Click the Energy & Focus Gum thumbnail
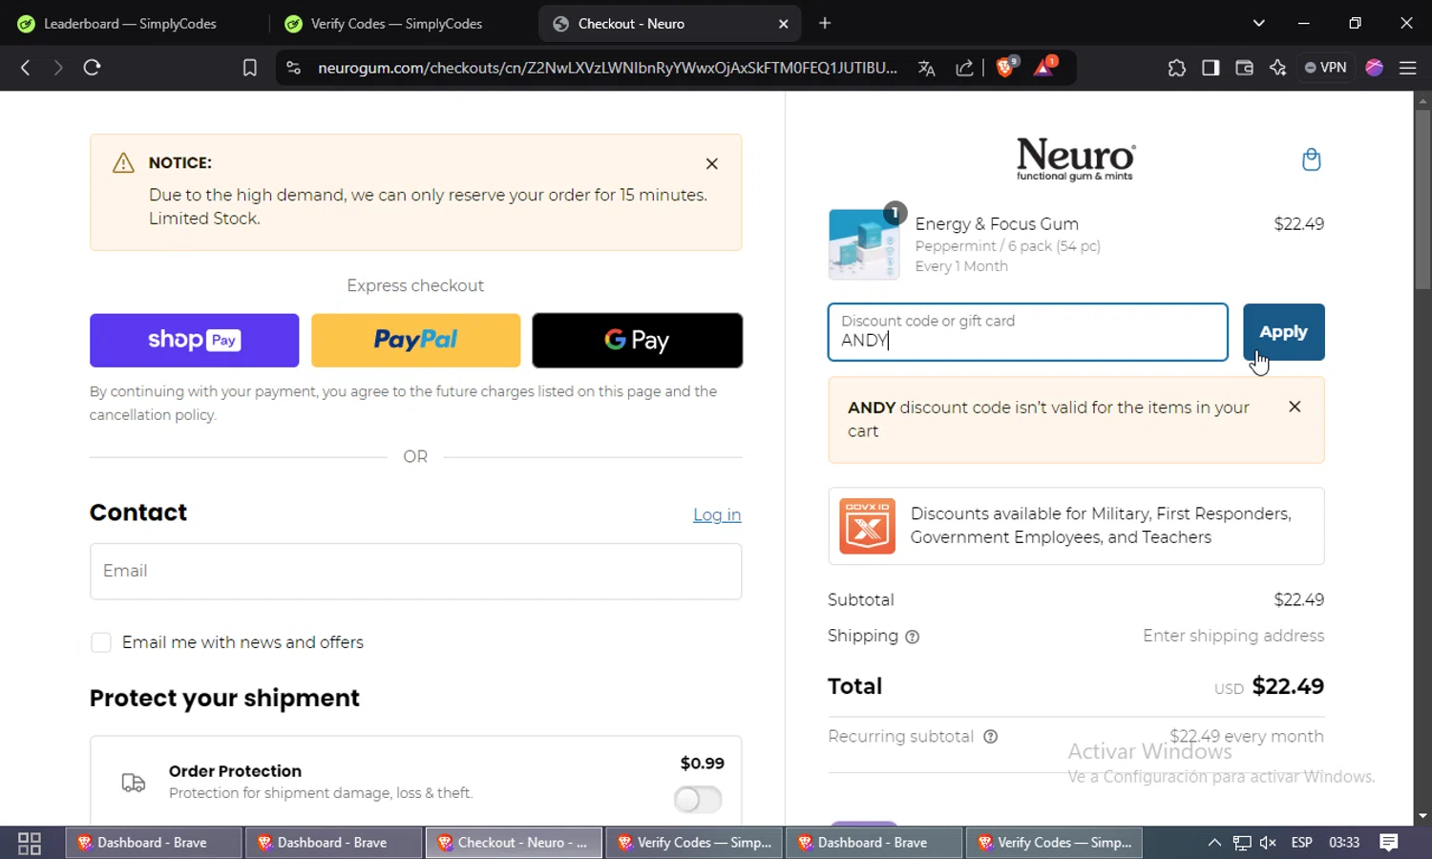 [x=864, y=244]
